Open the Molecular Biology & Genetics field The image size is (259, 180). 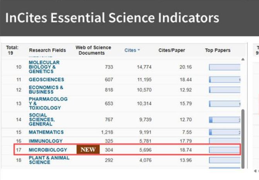tap(44, 67)
